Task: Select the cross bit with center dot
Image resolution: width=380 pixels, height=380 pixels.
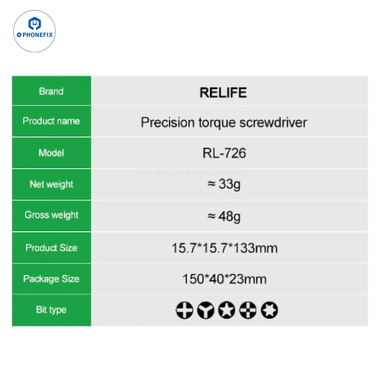Action: [248, 310]
